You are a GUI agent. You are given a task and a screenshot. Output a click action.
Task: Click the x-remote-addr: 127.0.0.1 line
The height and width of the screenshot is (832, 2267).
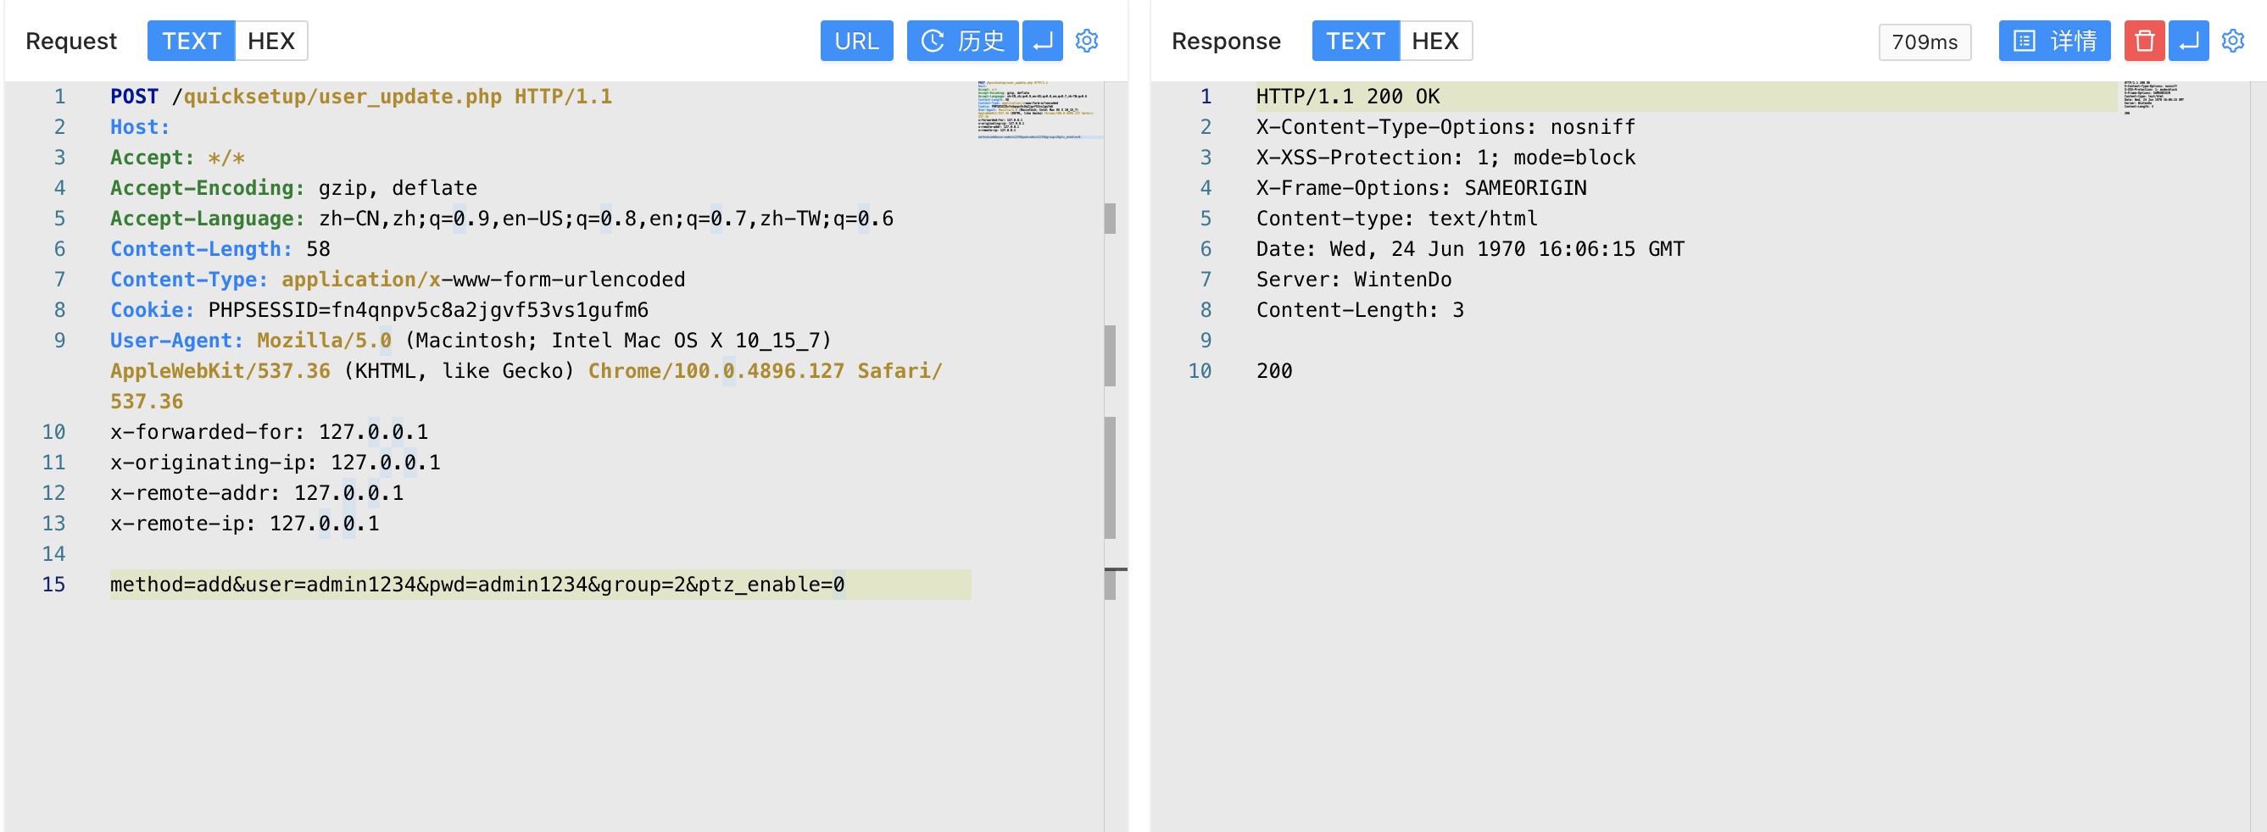257,493
